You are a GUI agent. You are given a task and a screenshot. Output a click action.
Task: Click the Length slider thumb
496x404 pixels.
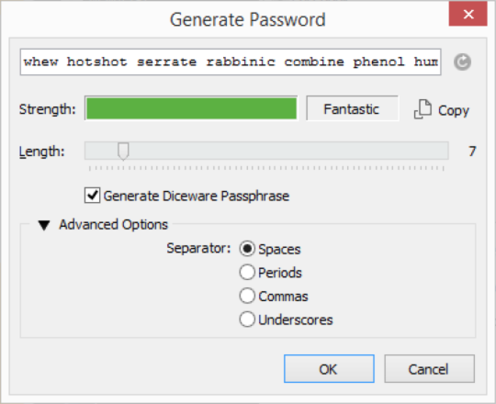[123, 151]
